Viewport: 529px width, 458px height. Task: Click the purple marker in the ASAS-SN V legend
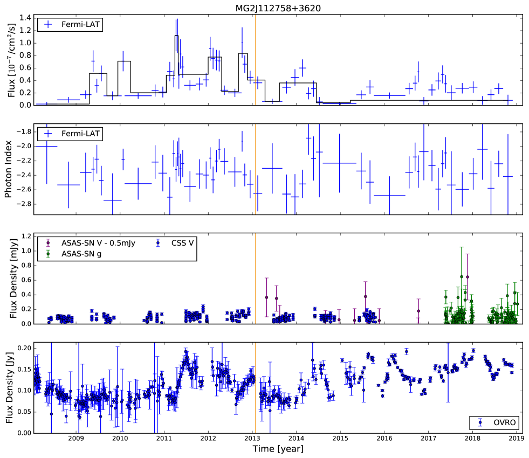point(48,243)
